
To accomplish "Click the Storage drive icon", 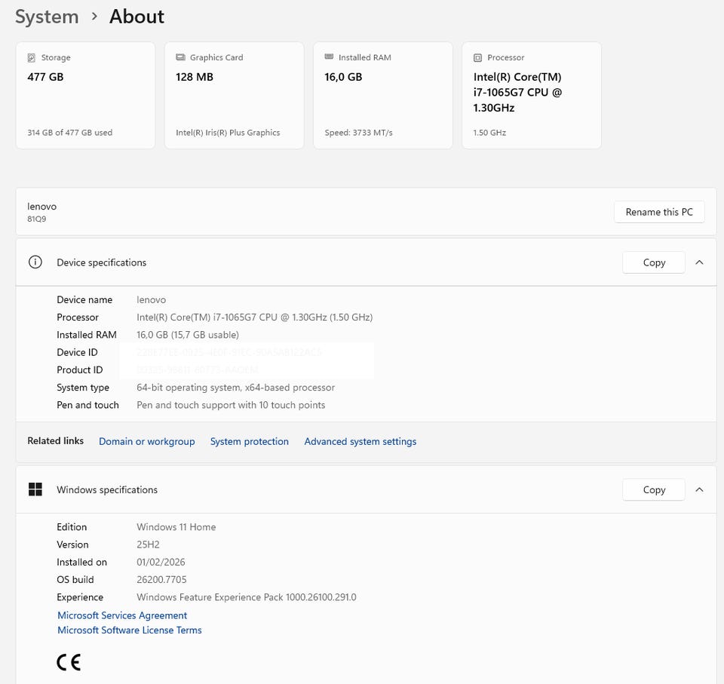I will (x=31, y=57).
